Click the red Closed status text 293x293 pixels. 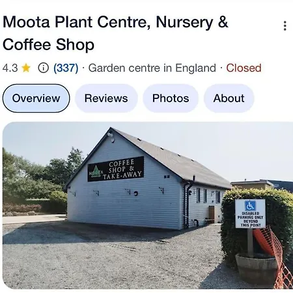click(x=244, y=68)
